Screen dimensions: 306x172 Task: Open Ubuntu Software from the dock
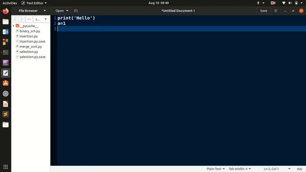5,83
